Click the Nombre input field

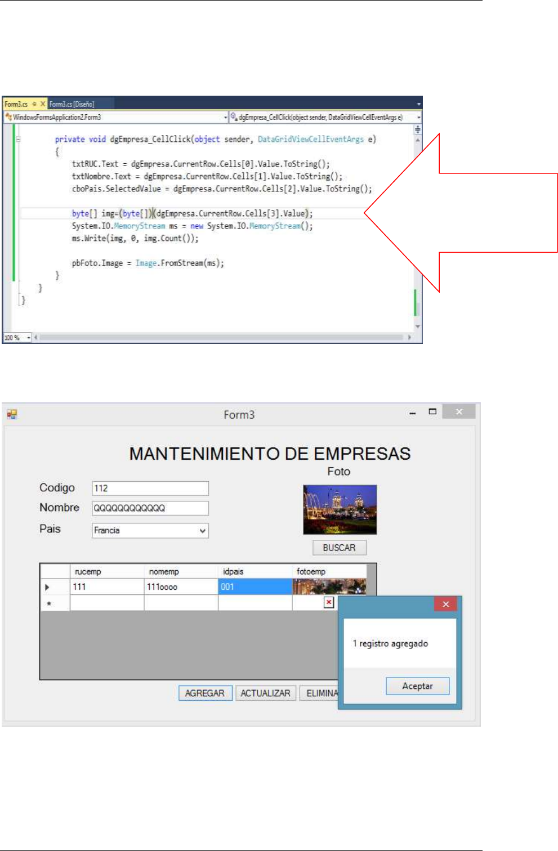click(150, 508)
